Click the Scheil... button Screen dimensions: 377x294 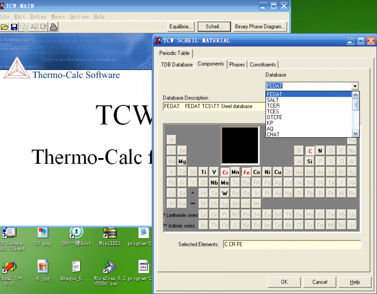coord(214,26)
